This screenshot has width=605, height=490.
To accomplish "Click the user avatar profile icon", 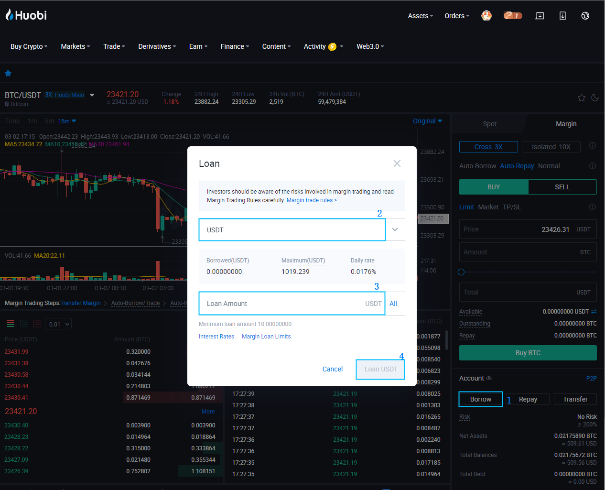I will (x=486, y=16).
